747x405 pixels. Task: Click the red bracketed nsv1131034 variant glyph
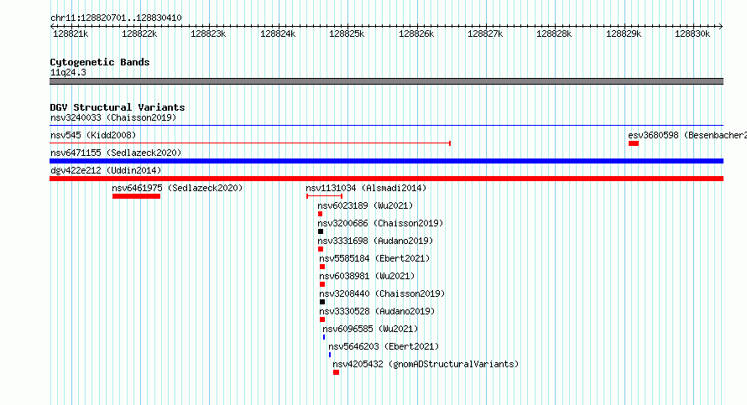point(325,196)
